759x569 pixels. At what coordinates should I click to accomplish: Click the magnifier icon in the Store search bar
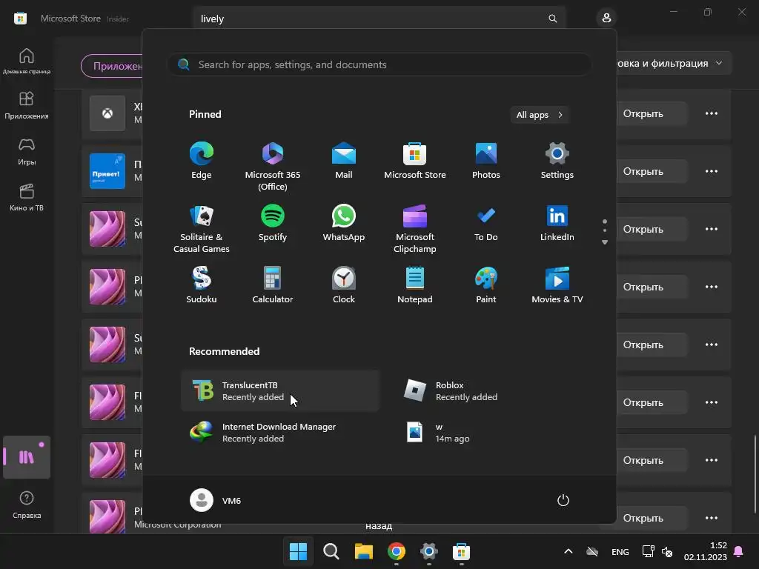coord(552,19)
